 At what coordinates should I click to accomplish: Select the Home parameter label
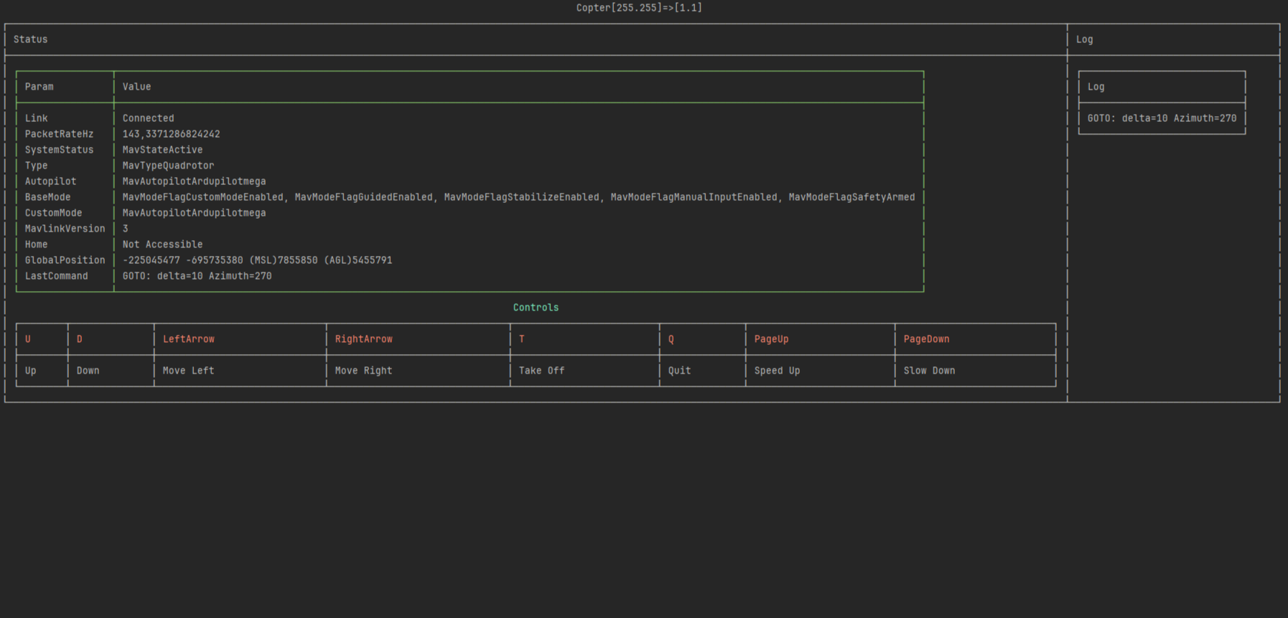pyautogui.click(x=37, y=244)
